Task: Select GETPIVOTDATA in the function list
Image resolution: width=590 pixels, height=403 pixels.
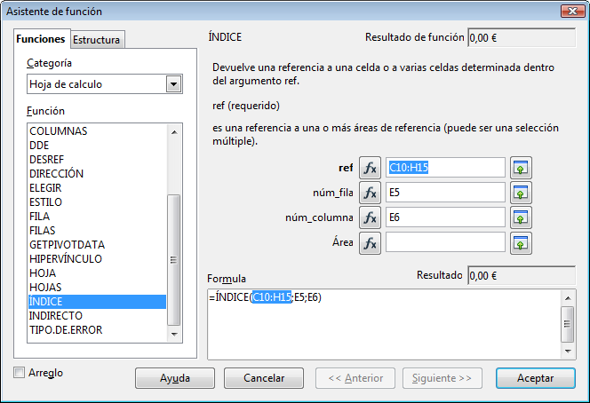Action: [97, 245]
